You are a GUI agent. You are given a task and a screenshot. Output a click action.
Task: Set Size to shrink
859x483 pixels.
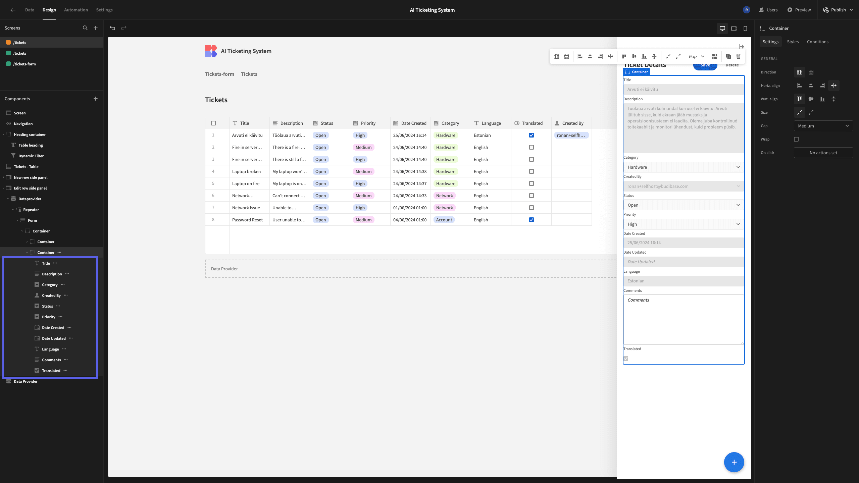click(x=800, y=112)
